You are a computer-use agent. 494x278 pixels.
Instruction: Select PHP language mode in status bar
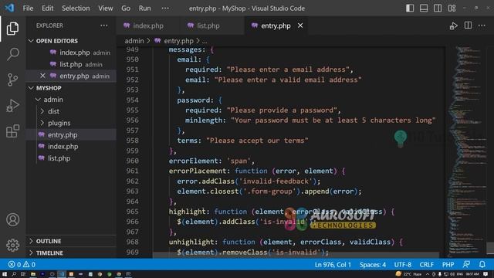(448, 264)
